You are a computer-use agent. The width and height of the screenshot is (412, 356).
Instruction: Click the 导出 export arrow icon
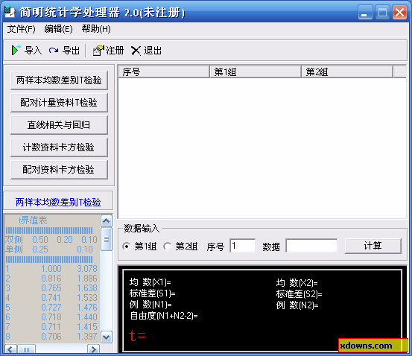click(x=54, y=50)
